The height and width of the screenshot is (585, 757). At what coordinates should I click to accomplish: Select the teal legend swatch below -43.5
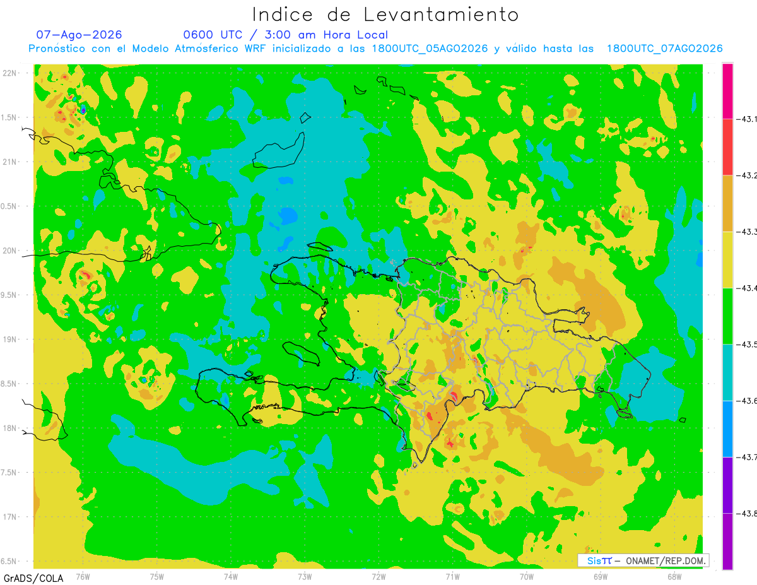point(727,372)
